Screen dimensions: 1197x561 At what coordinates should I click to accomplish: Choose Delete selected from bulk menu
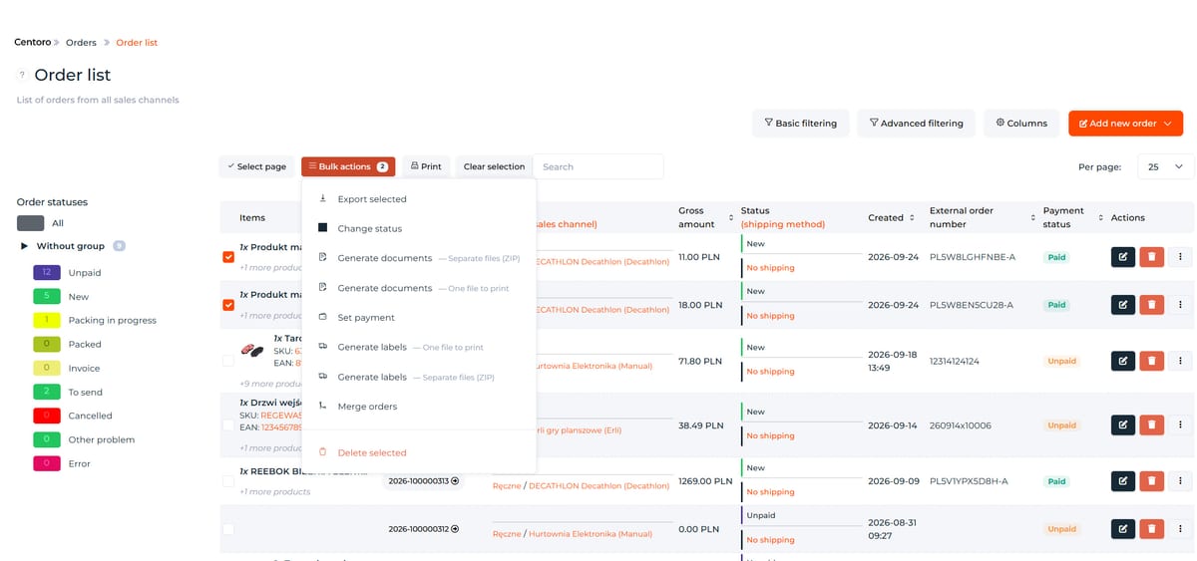click(x=419, y=452)
